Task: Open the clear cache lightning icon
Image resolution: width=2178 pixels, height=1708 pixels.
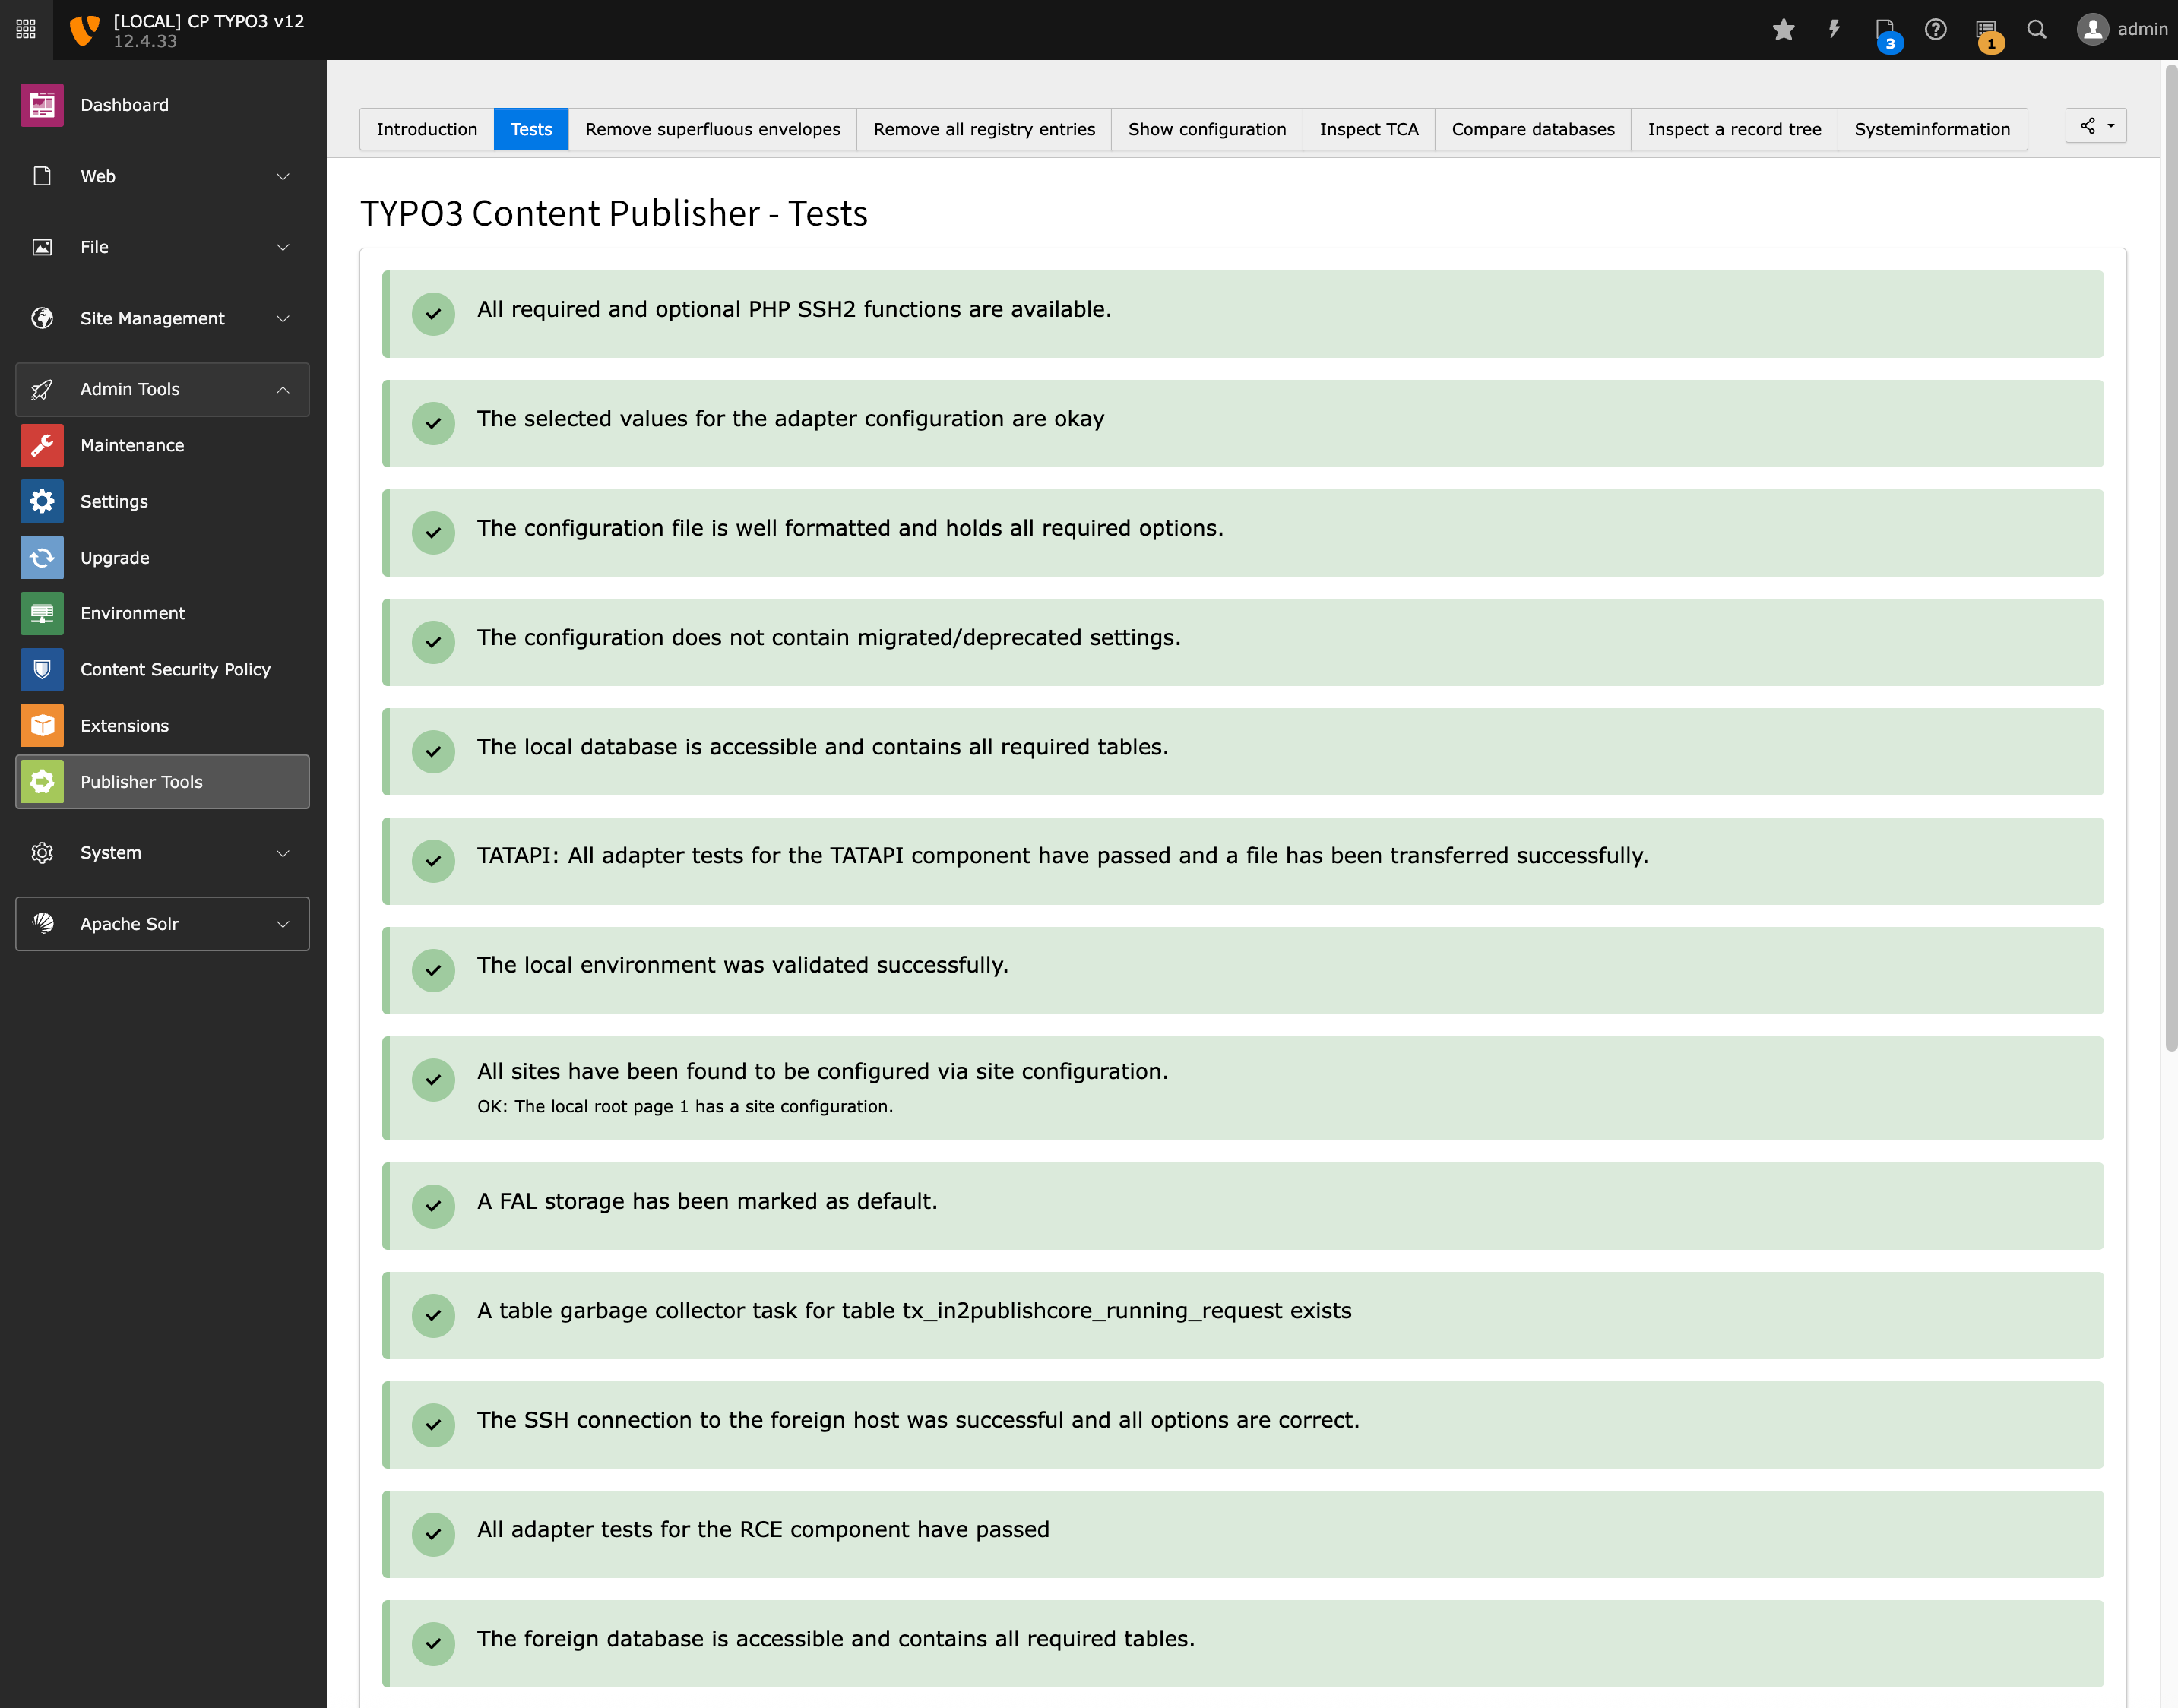Action: (x=1834, y=29)
